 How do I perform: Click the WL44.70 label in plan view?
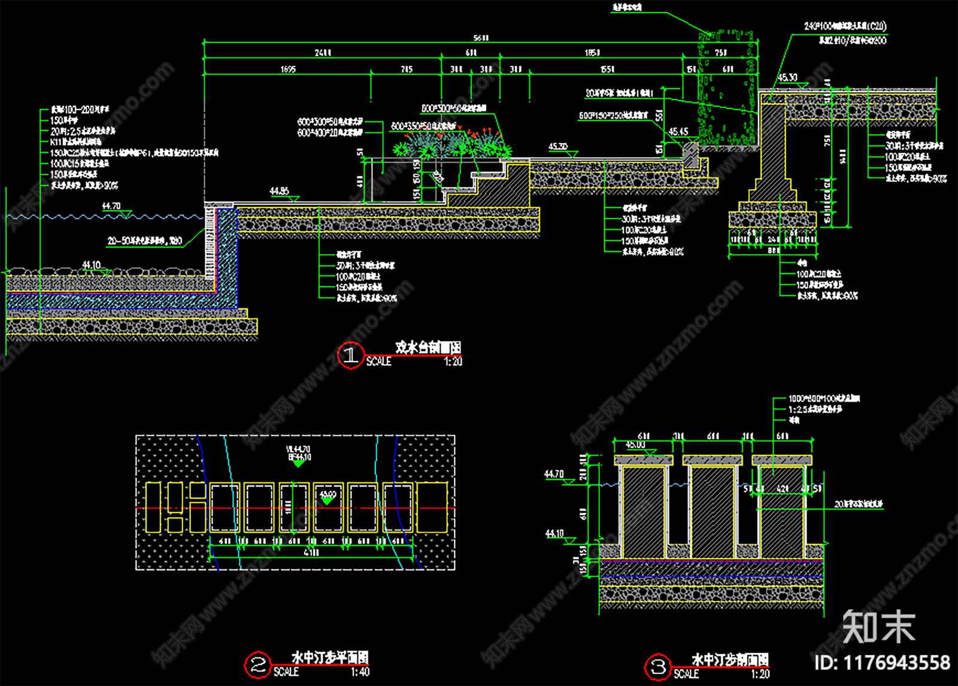[x=298, y=449]
